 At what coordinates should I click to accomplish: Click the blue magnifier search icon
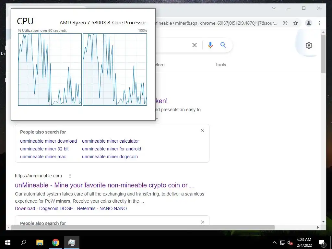pos(223,45)
